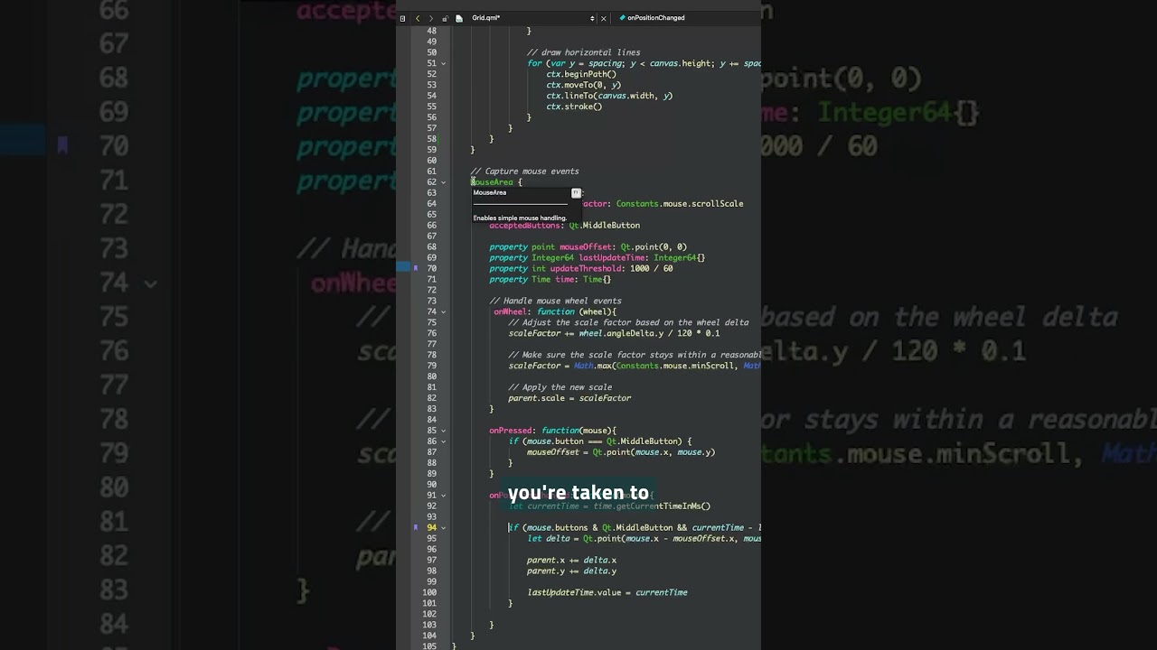Click lastUpdateTime property name on line 69

pos(614,257)
